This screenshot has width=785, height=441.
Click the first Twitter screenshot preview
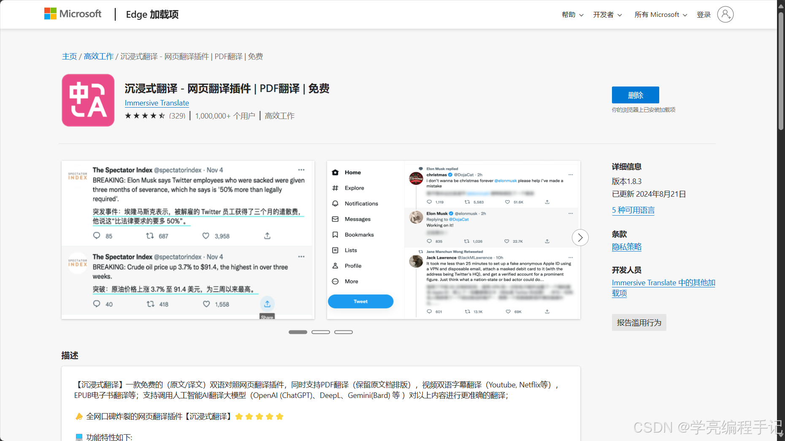[188, 239]
